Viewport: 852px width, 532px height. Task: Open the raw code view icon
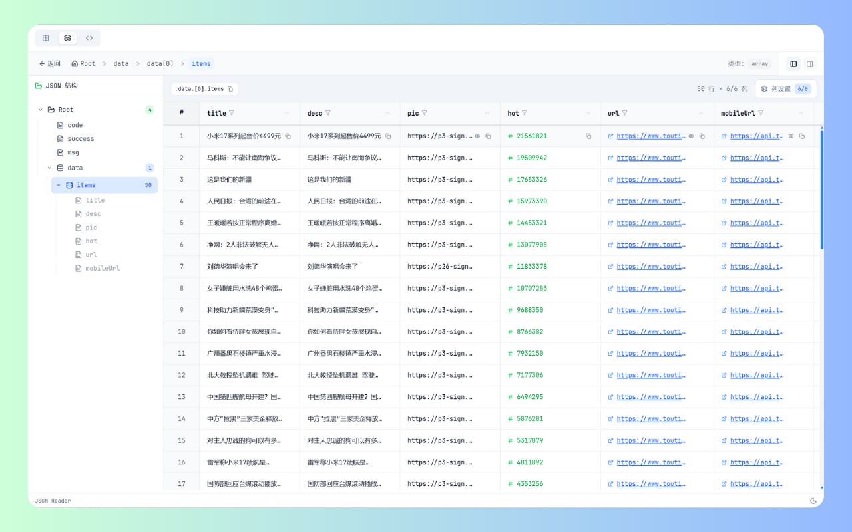[89, 38]
